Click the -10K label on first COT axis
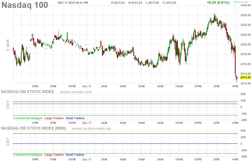This screenshot has height=162, width=251. [244, 114]
